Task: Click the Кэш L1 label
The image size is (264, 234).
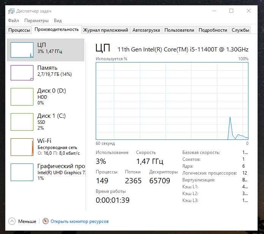Action: point(190,187)
